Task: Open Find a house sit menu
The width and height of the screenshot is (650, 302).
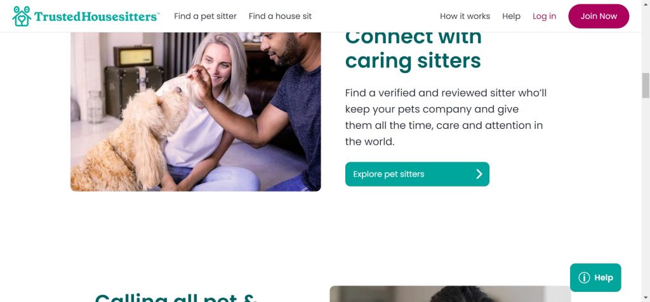Action: (280, 16)
